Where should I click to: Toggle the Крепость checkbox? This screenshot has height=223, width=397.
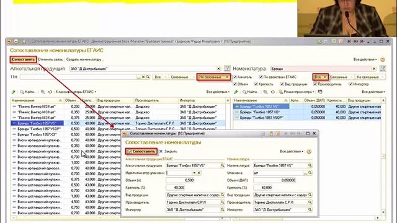[256, 84]
